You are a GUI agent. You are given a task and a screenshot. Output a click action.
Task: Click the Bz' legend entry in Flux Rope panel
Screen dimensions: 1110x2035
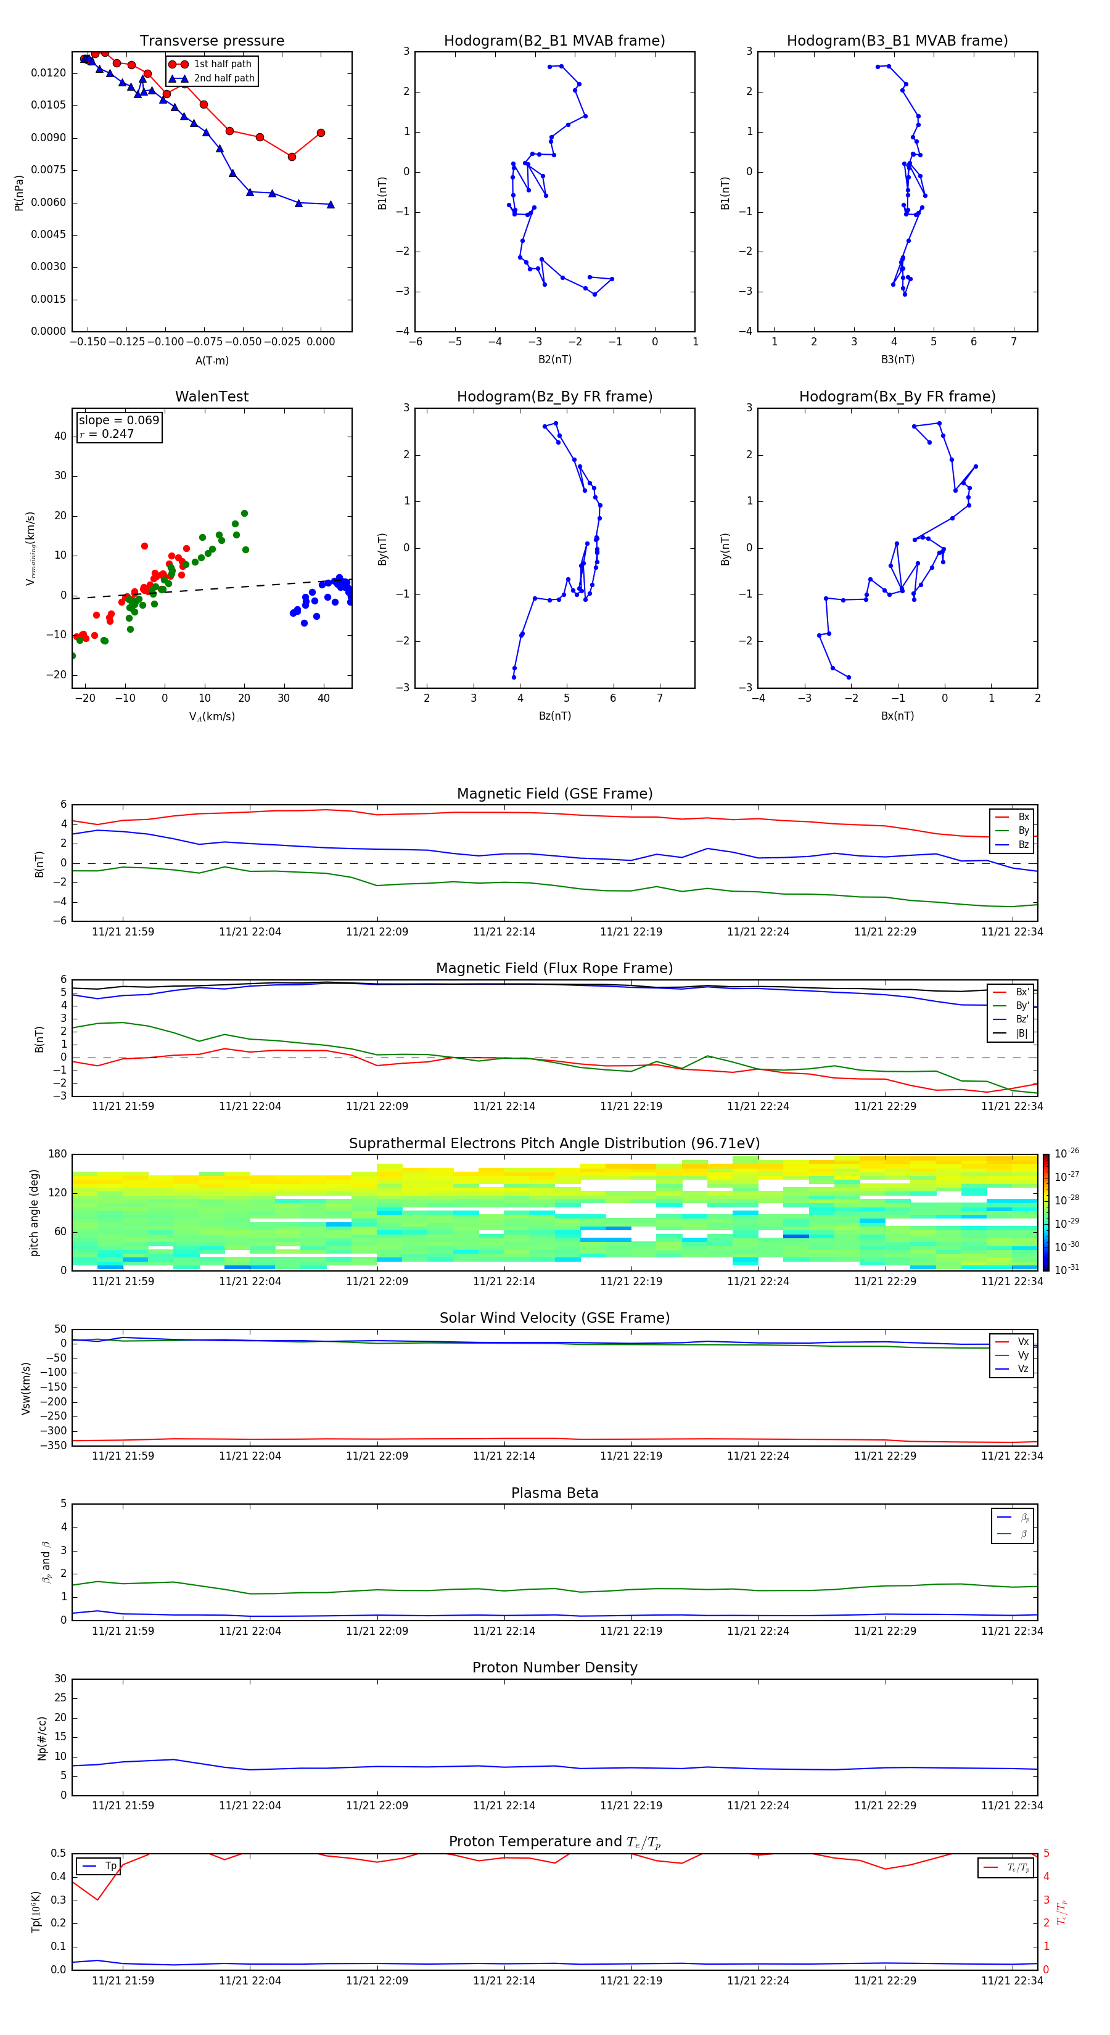point(1011,1019)
